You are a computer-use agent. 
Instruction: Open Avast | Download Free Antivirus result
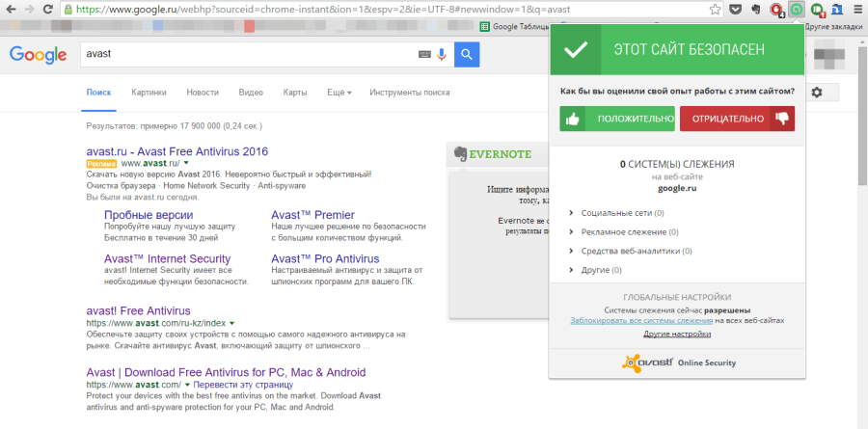[x=226, y=372]
